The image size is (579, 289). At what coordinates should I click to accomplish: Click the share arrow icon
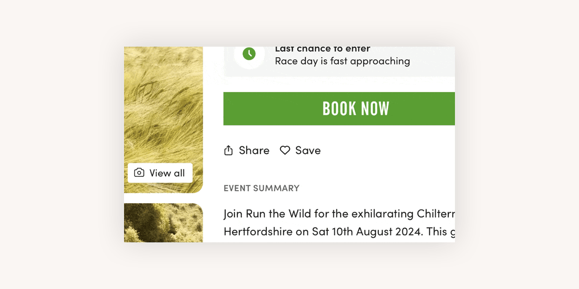229,150
